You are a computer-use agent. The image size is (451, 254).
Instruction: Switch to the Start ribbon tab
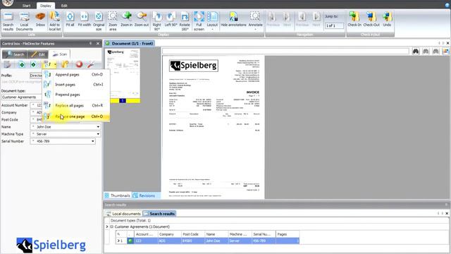[26, 6]
